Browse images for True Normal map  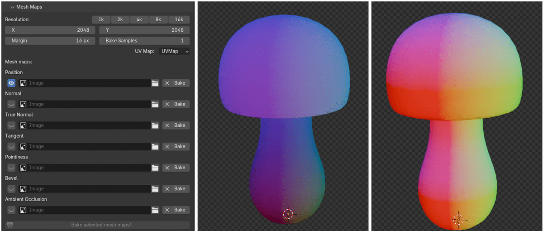(23, 125)
